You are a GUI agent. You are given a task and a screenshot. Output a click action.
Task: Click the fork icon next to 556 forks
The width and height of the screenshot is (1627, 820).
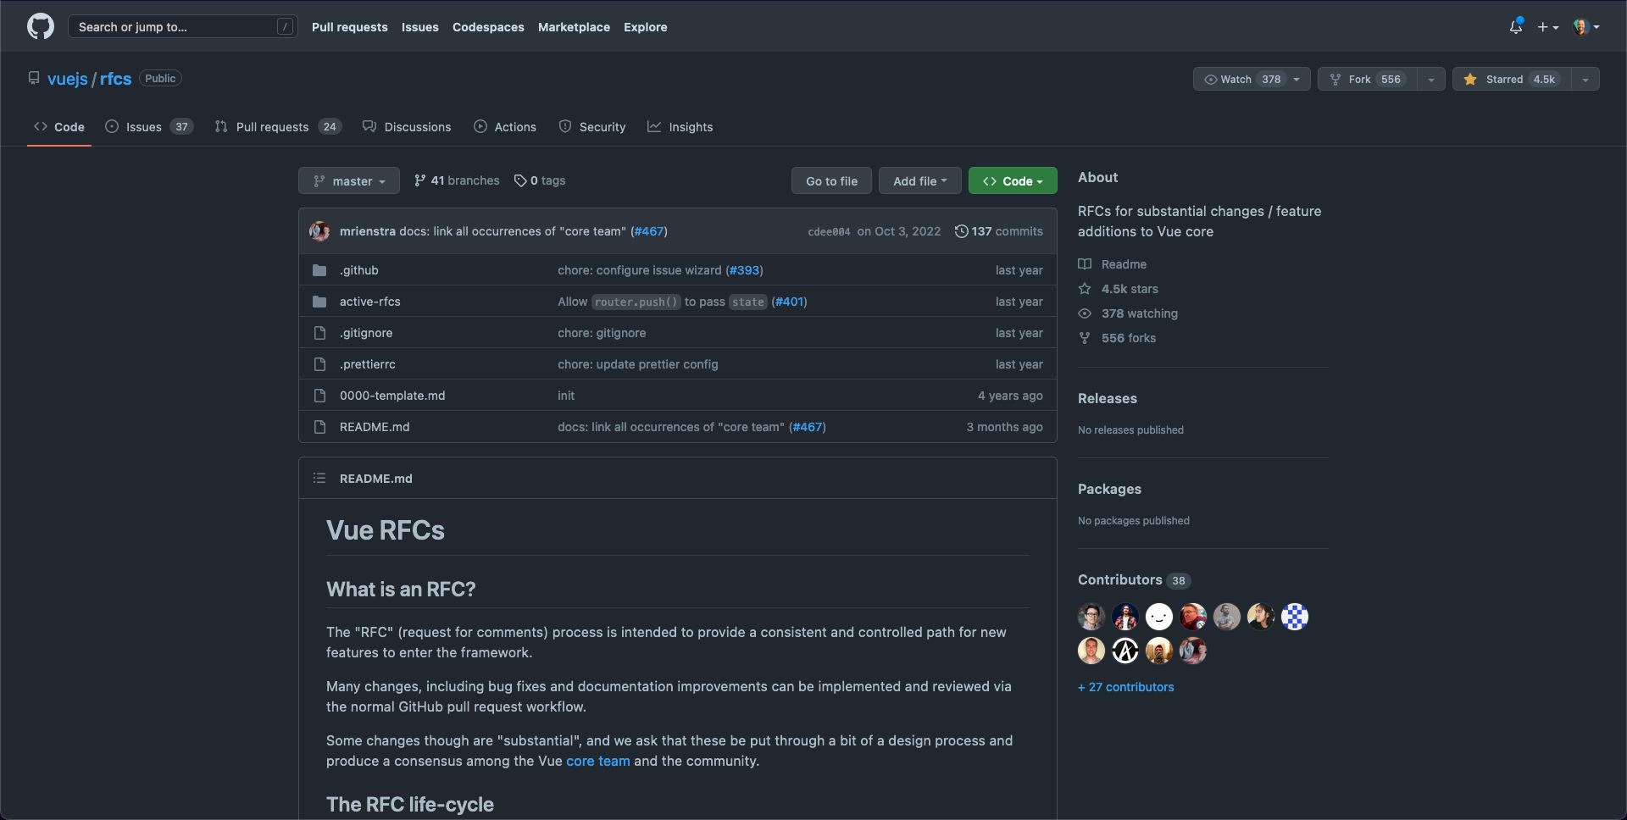coord(1085,338)
